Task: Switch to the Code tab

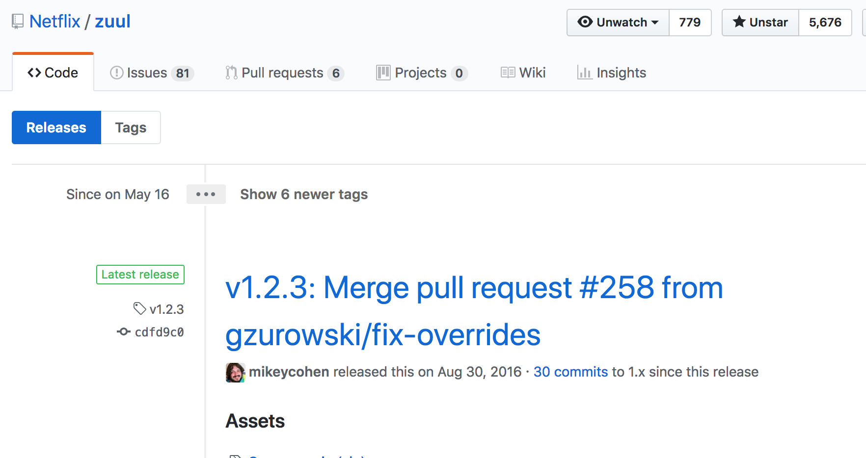Action: coord(53,73)
